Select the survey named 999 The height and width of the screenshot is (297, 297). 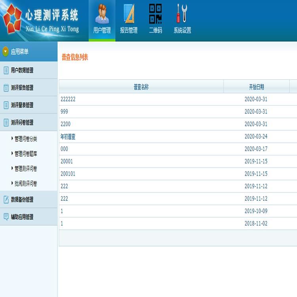tap(64, 112)
